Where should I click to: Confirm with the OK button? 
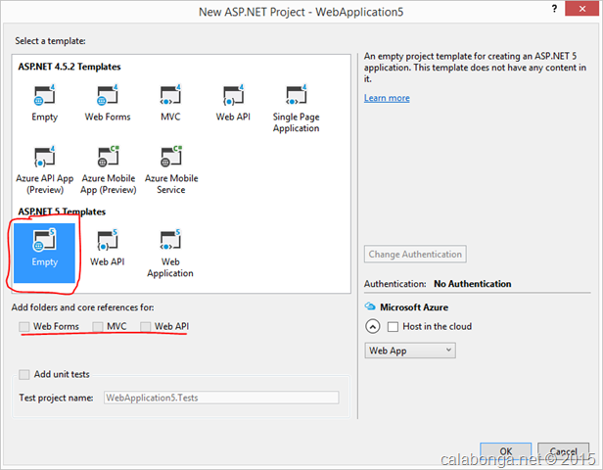pos(506,450)
